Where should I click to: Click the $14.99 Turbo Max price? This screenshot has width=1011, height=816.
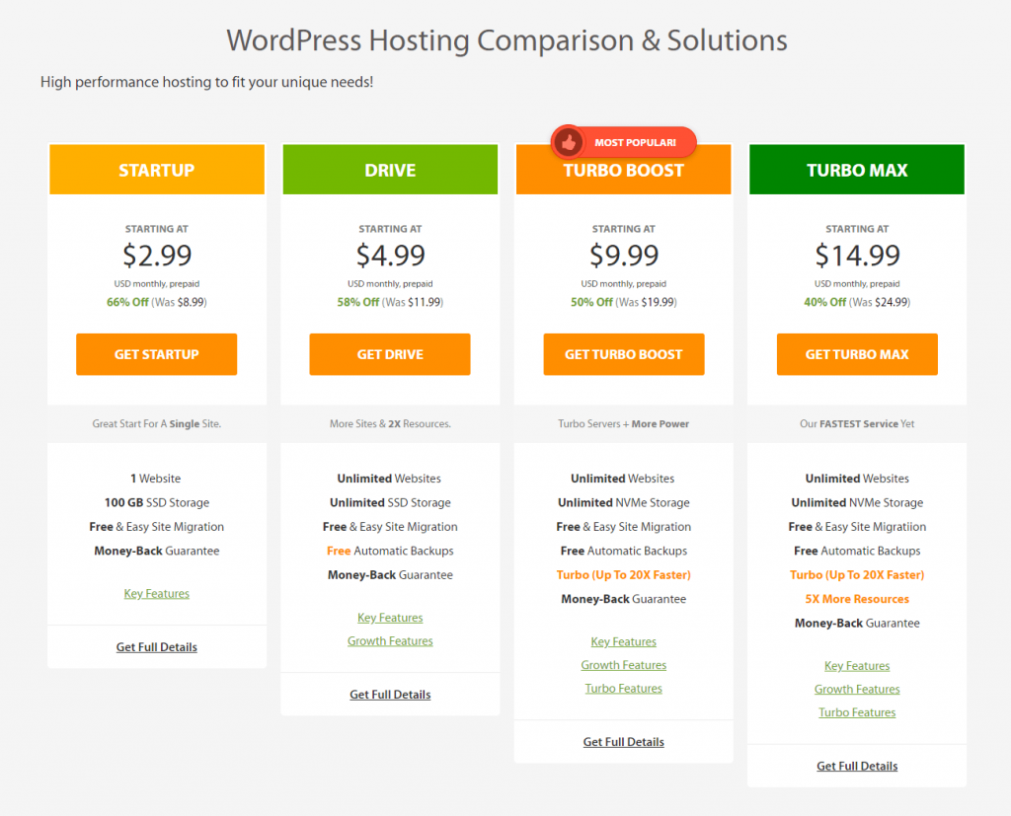(x=857, y=256)
